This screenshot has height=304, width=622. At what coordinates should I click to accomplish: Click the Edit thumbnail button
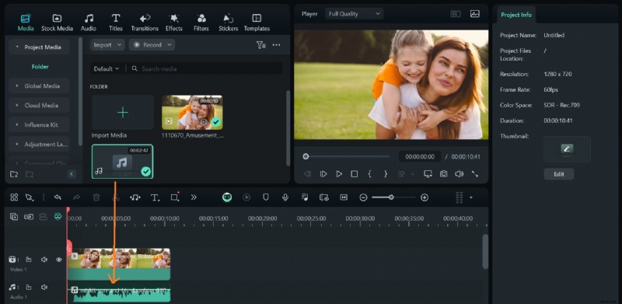(558, 174)
